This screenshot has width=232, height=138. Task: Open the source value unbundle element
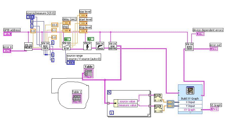pos(127,101)
